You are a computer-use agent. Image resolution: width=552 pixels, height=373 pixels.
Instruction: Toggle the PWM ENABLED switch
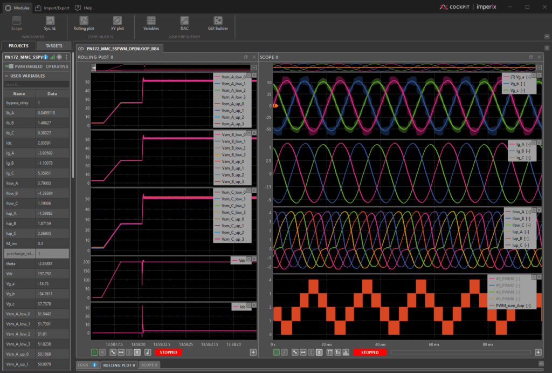pos(8,66)
